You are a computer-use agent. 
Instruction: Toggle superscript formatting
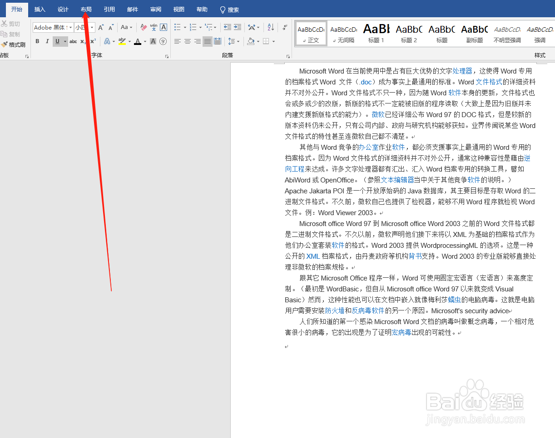click(93, 42)
